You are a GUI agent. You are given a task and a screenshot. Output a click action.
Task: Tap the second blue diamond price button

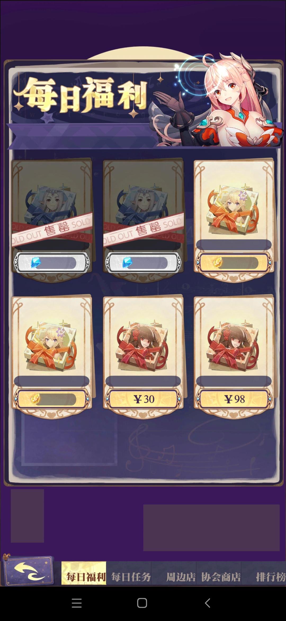143,263
